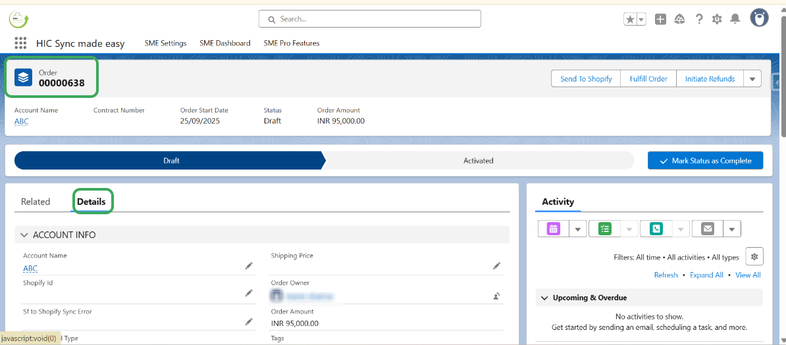The image size is (786, 345).
Task: Edit Sf to Shopify Sync Error pencil
Action: (249, 321)
